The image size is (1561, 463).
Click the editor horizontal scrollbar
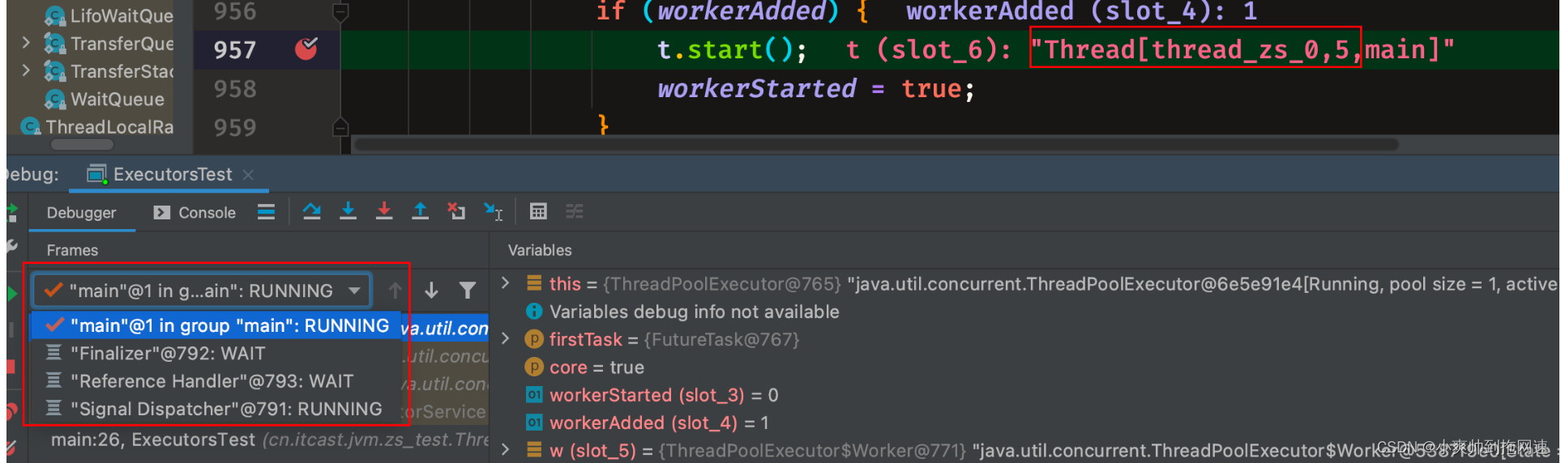click(x=876, y=144)
